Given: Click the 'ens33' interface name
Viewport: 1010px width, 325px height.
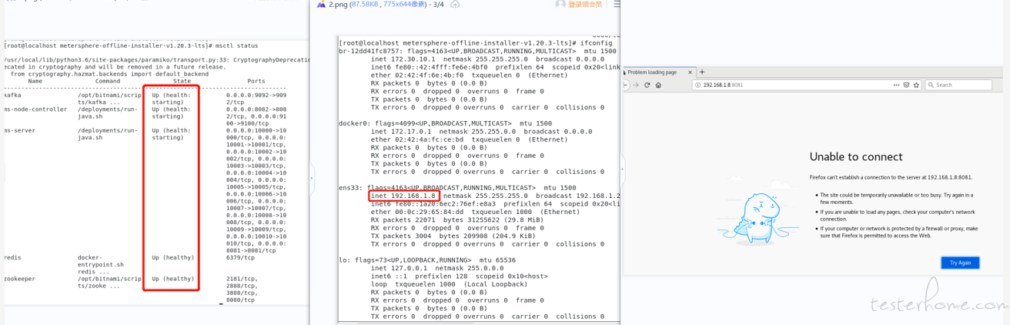Looking at the screenshot, I should pos(350,187).
